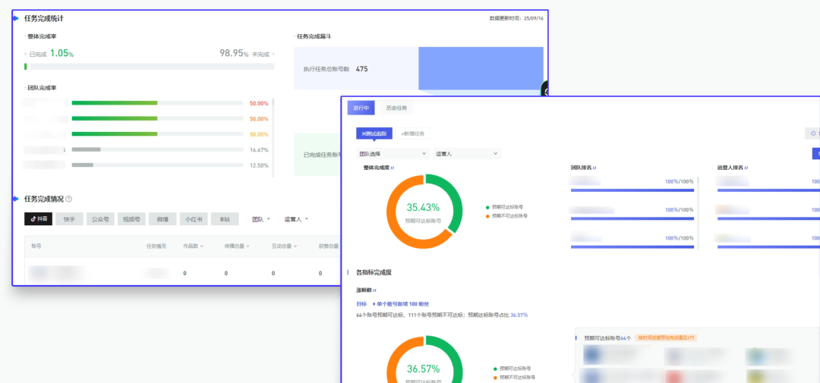Open the 团队 filter dropdown in task table

point(261,219)
